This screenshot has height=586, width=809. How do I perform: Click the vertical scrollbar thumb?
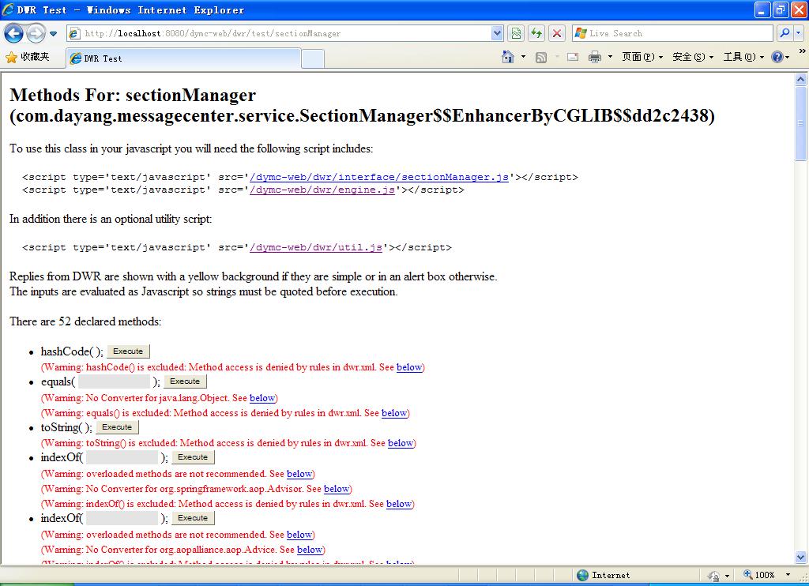point(801,122)
